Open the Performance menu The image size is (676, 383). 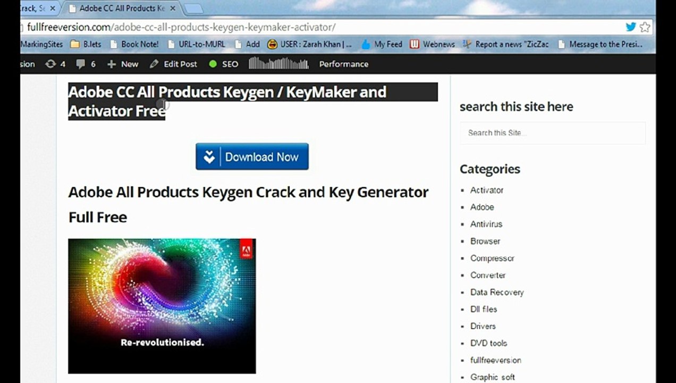tap(344, 64)
